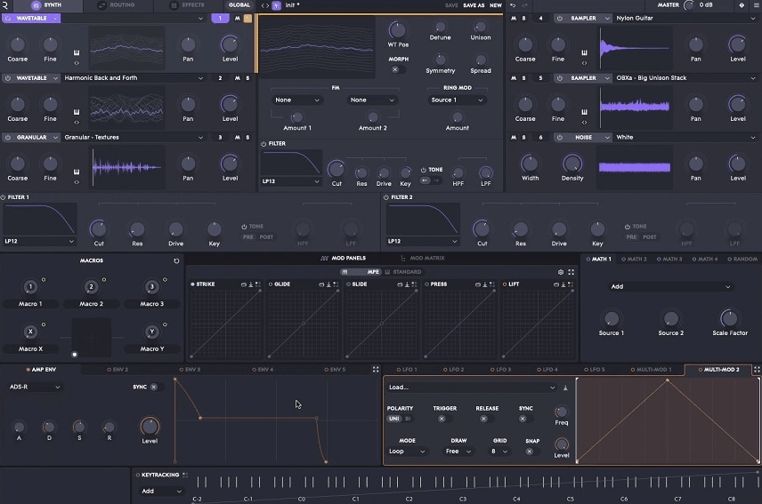This screenshot has height=504, width=762.
Task: Switch to the Effects tab
Action: point(187,5)
